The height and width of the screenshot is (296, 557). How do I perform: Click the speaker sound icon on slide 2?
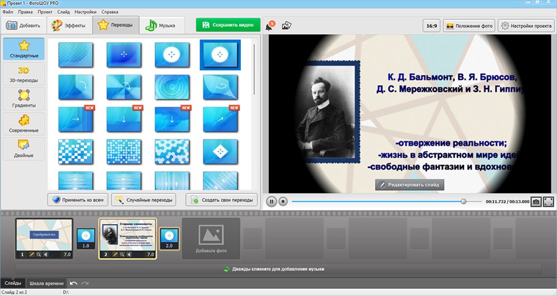[129, 254]
